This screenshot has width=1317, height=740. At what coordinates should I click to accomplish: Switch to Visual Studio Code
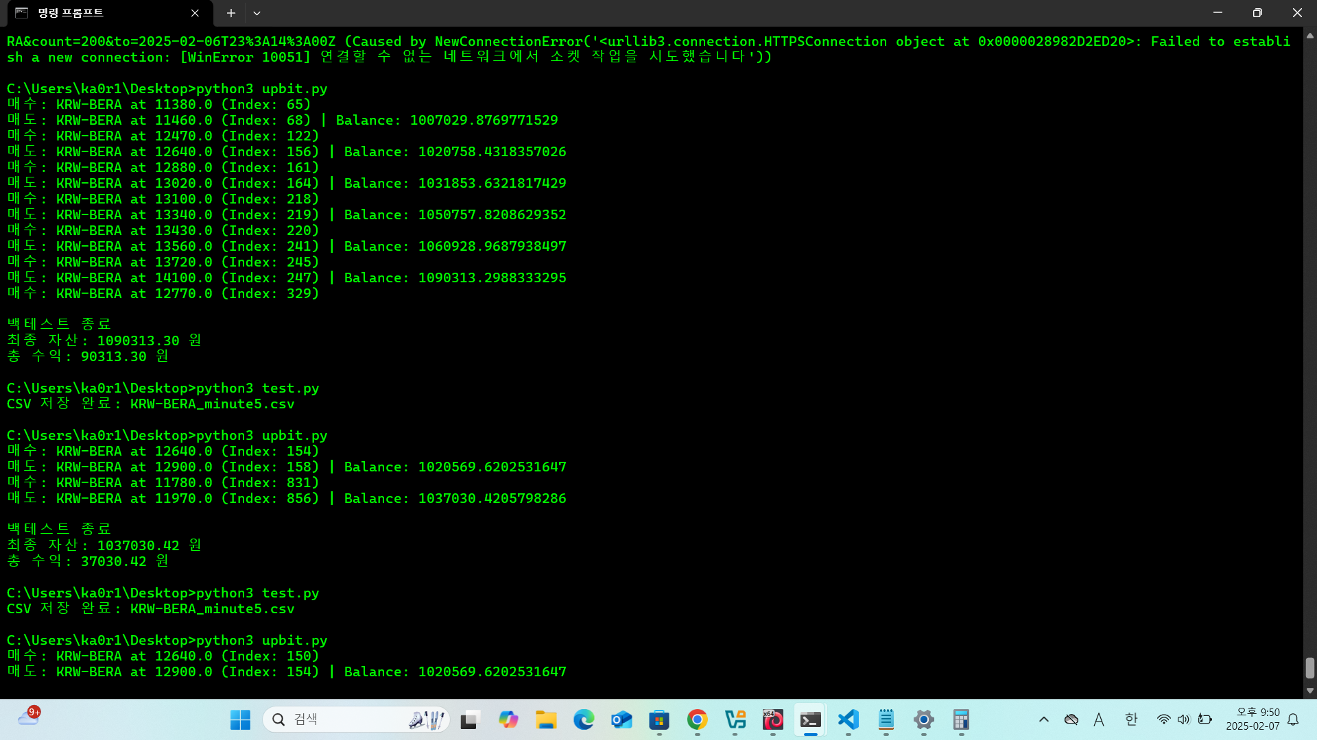pyautogui.click(x=849, y=719)
